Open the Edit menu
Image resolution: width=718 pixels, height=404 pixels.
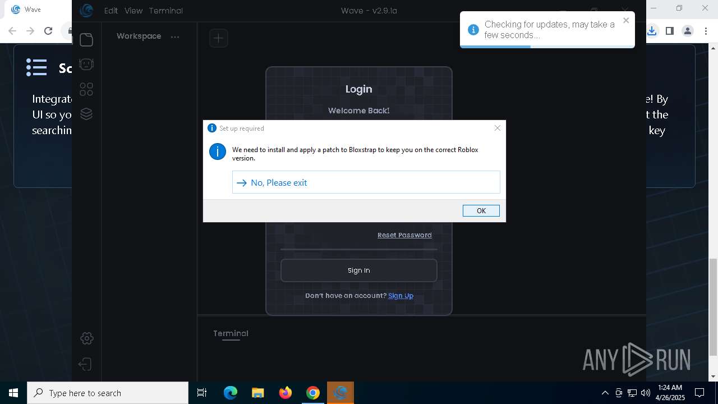111,11
